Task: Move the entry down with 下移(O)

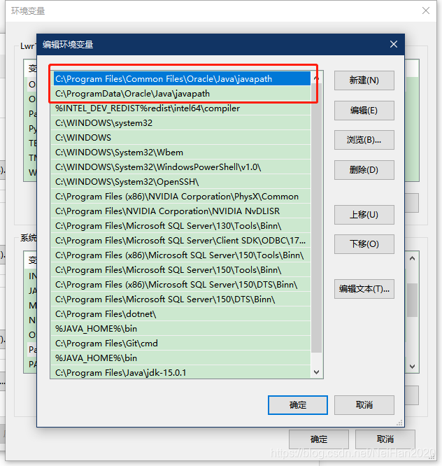Action: [364, 244]
